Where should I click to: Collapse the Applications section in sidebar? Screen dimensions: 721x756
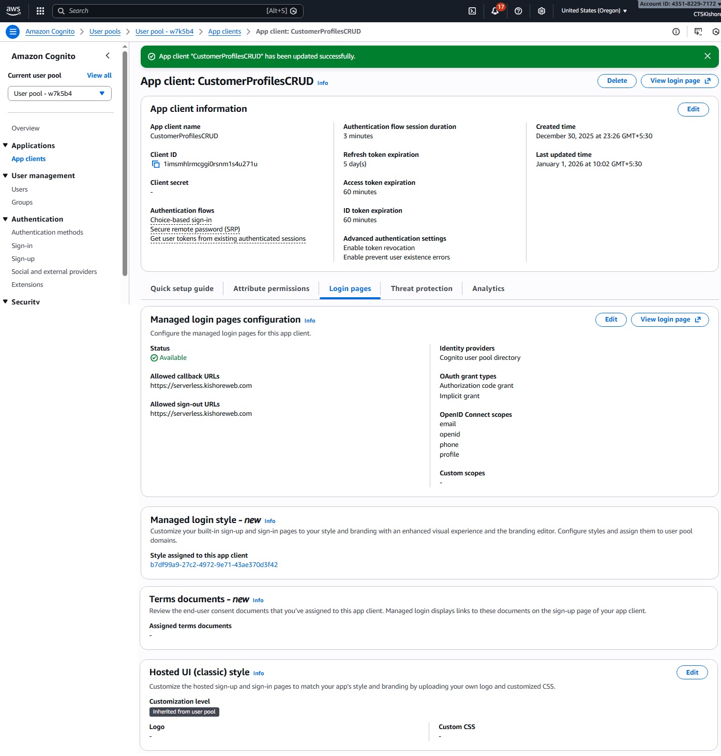click(6, 146)
